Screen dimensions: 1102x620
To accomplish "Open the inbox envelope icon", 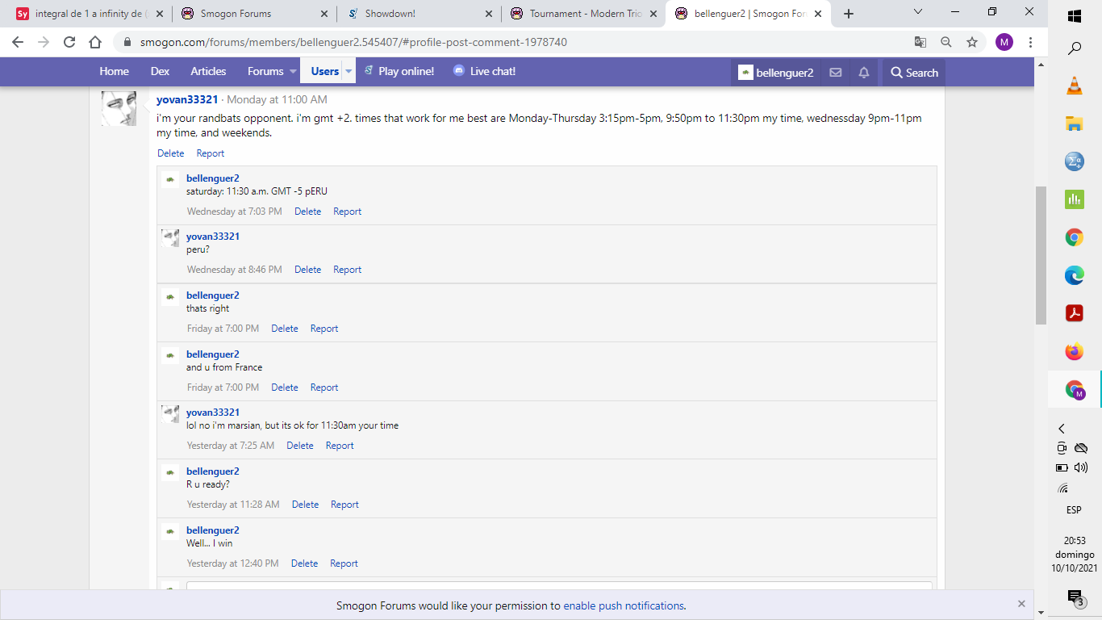I will pyautogui.click(x=836, y=72).
